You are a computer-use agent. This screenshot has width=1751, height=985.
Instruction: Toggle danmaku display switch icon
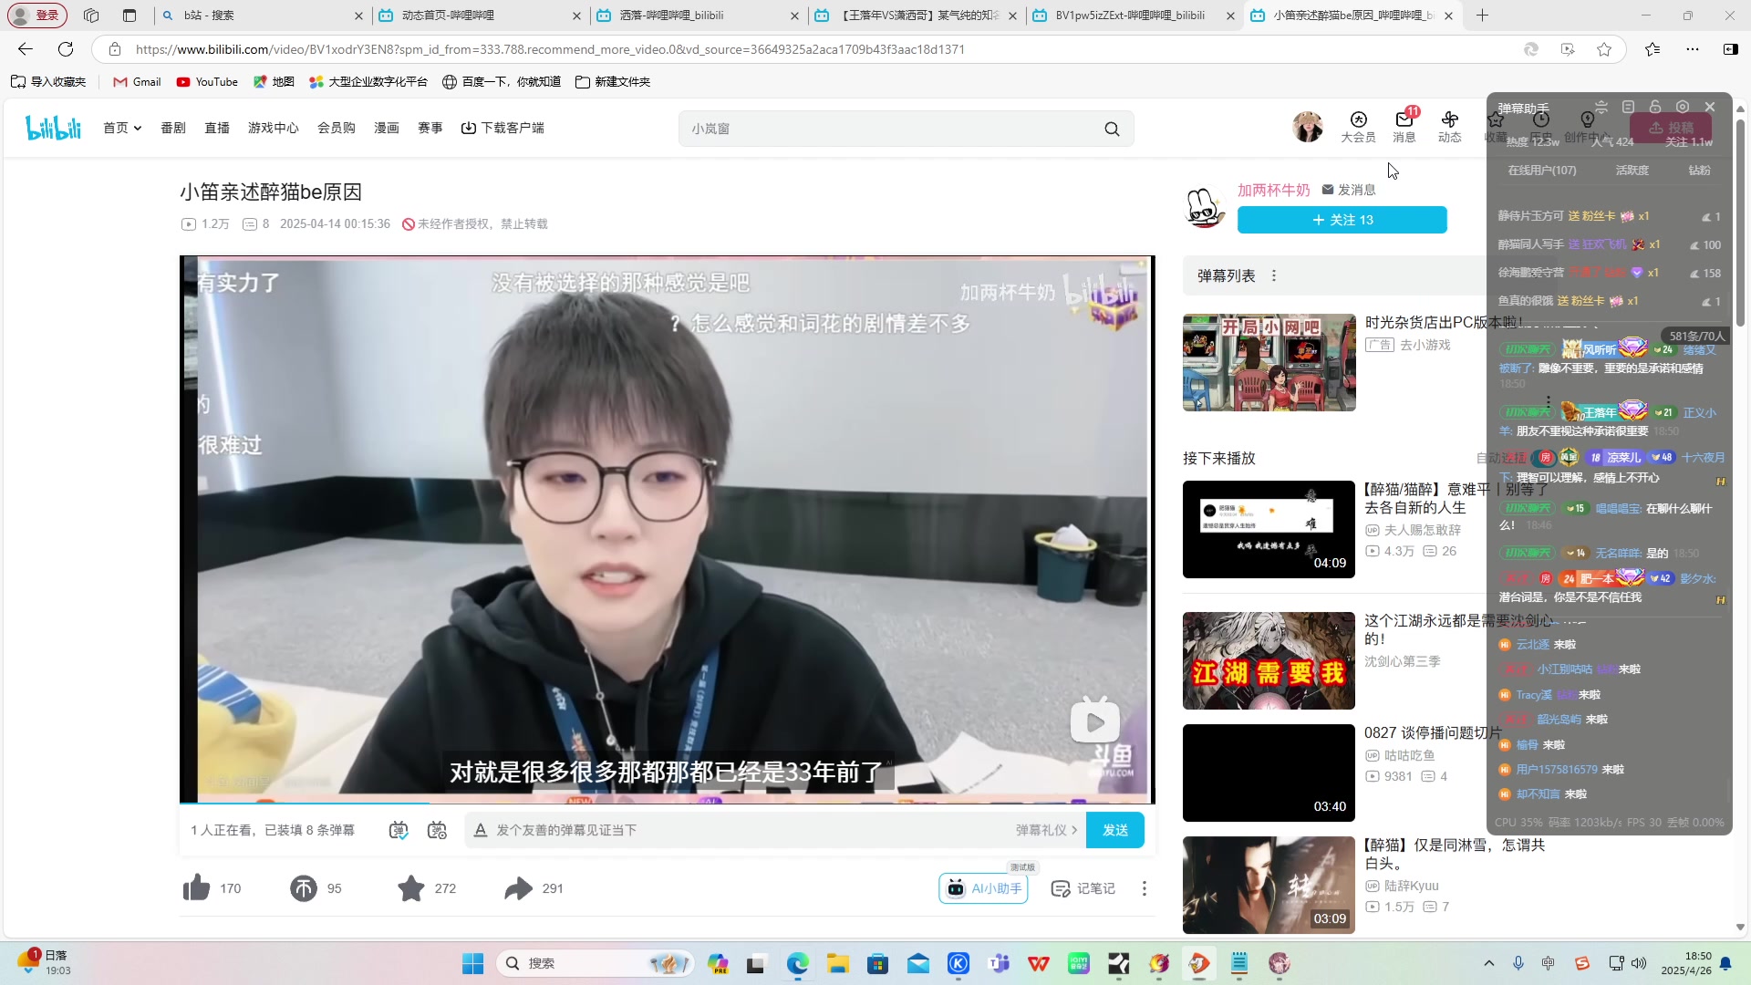(x=399, y=830)
